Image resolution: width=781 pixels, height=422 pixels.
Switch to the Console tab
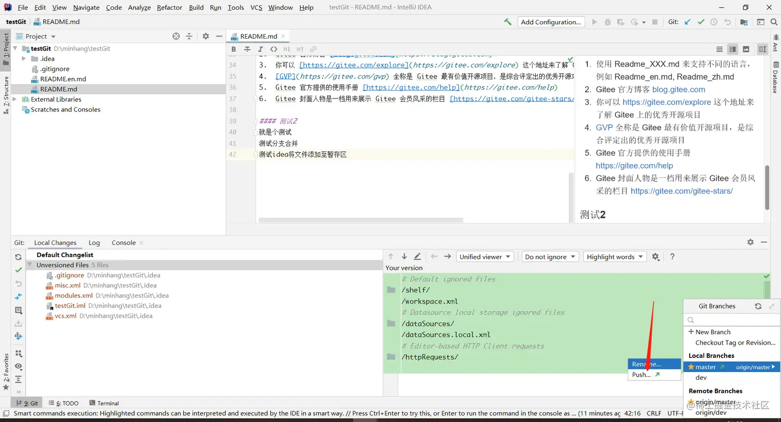pyautogui.click(x=123, y=242)
